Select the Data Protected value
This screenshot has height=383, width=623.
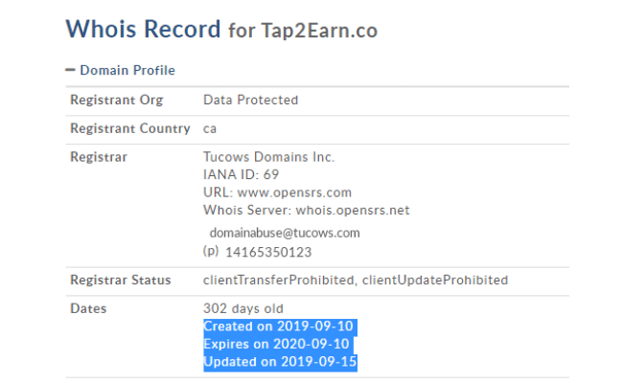point(251,100)
